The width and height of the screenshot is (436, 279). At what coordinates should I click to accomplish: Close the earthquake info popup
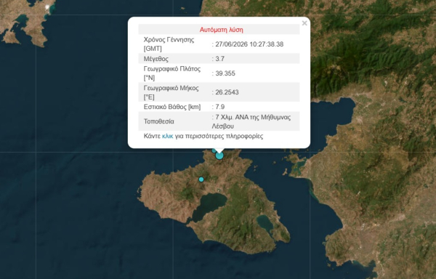[304, 23]
